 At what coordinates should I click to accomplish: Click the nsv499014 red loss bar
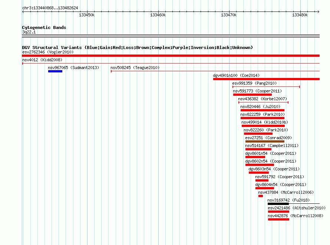tap(263, 126)
